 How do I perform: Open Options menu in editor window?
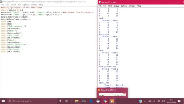pyautogui.click(x=26, y=5)
